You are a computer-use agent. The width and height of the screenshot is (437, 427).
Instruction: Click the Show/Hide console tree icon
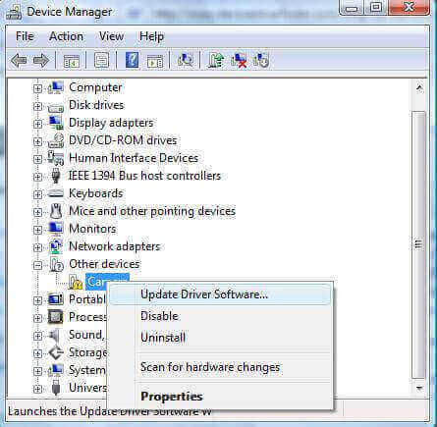72,61
